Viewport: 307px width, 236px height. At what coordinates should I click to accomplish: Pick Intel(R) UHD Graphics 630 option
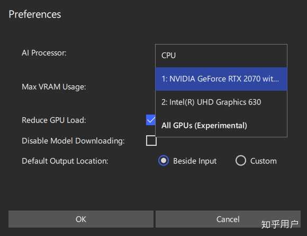[221, 102]
